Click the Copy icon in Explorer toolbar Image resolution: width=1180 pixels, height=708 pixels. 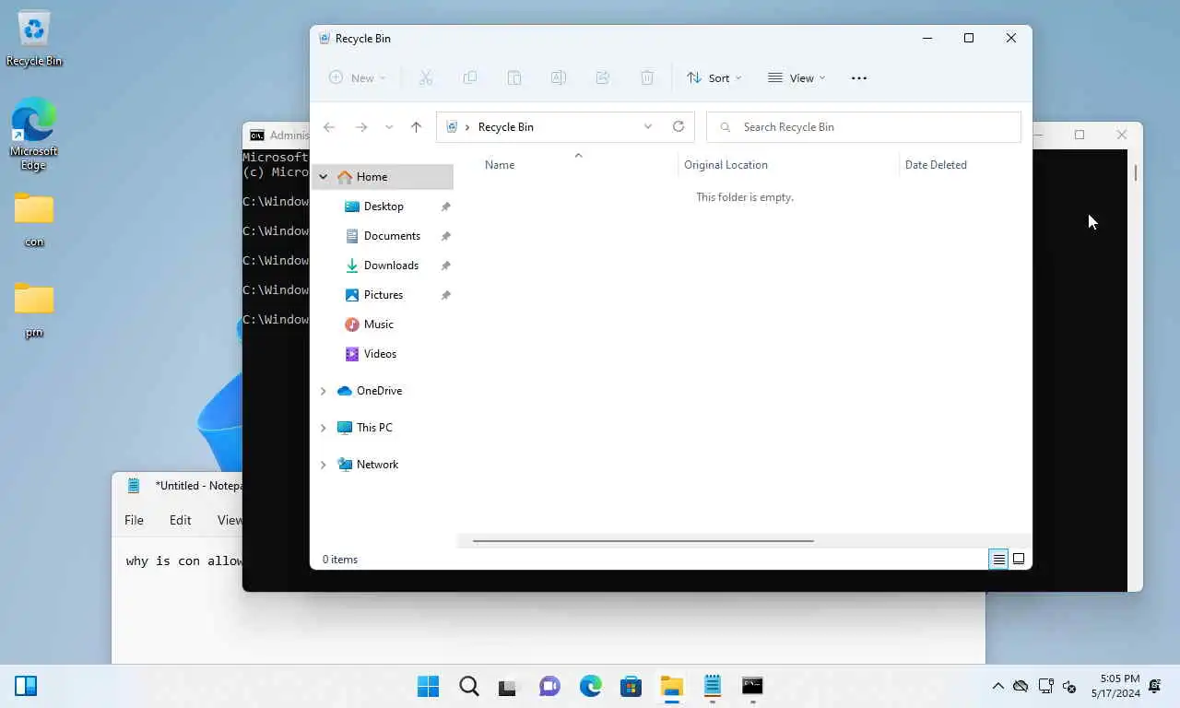470,78
